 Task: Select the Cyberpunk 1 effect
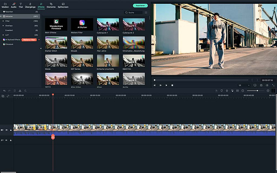coord(108,24)
